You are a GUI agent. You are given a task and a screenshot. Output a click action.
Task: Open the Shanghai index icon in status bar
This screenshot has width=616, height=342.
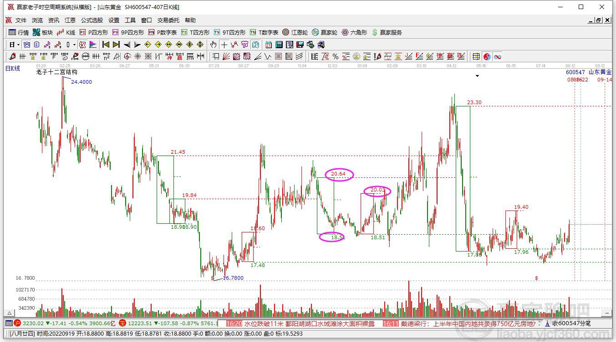point(17,323)
